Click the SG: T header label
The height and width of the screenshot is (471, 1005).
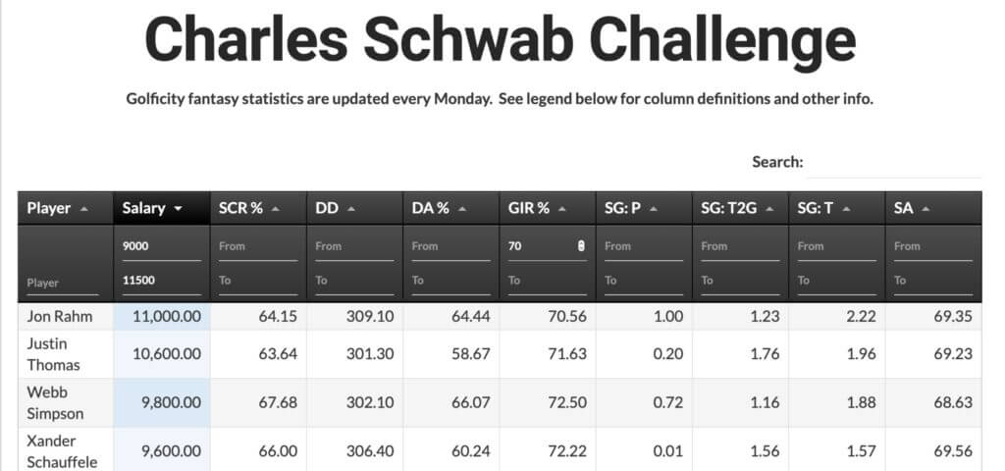coord(815,208)
